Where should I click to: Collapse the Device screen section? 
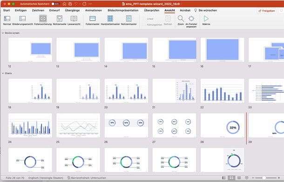click(x=3, y=33)
